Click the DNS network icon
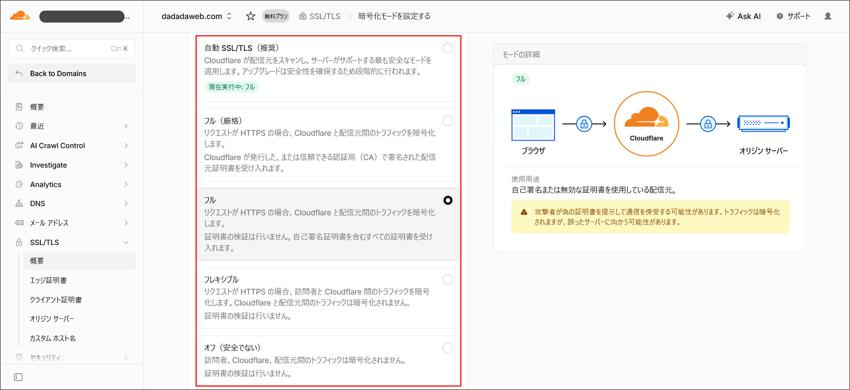 click(19, 203)
